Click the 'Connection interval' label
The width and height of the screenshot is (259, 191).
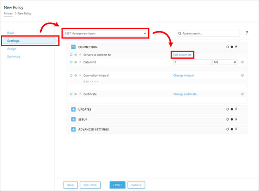96,76
